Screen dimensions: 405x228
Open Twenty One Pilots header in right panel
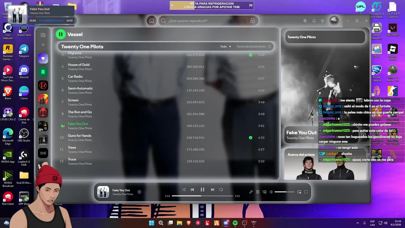(x=302, y=37)
